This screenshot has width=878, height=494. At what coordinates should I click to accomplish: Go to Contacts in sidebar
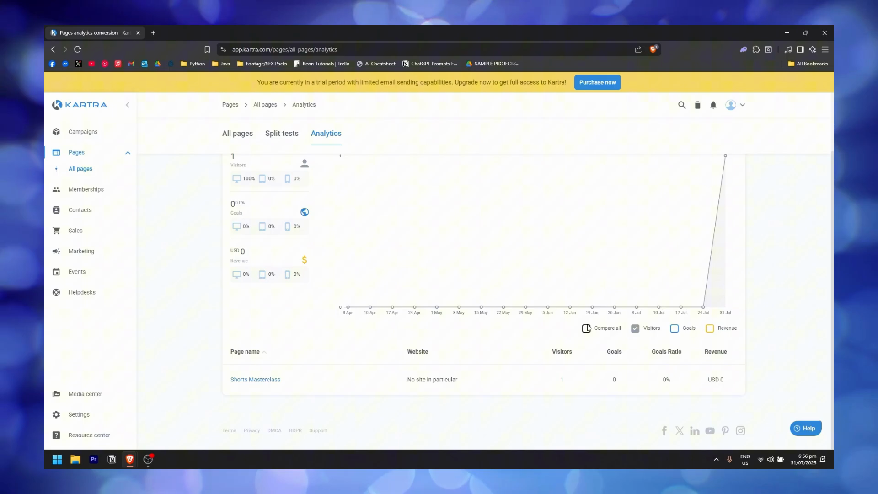80,210
